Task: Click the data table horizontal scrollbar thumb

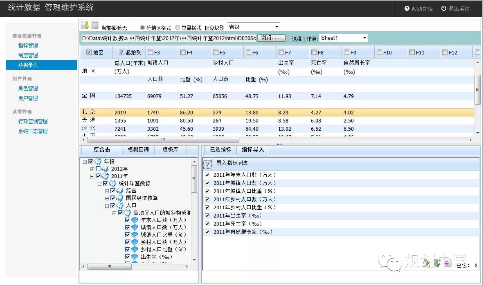Action: 163,140
